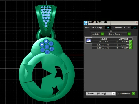Click the 0.09tw weight cell
Screen dimensions: 139x104
(125, 48)
